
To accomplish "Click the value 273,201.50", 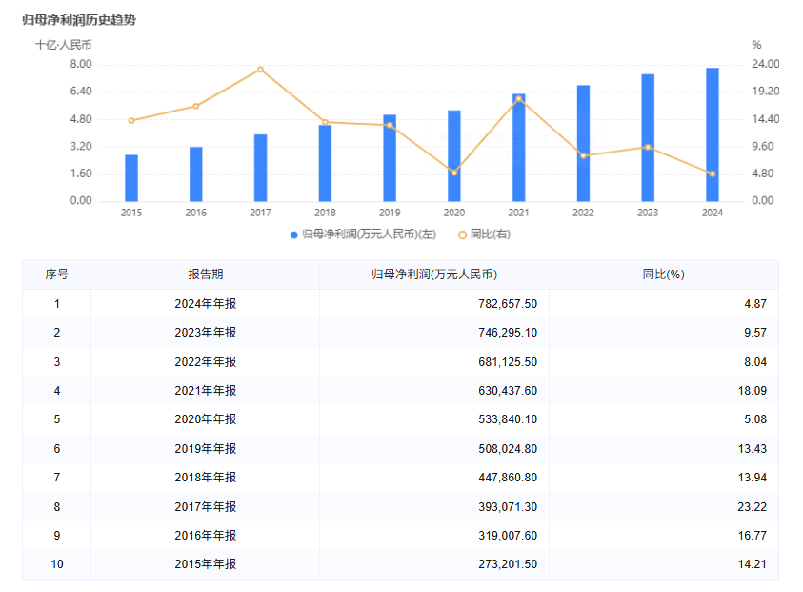I will tap(508, 563).
